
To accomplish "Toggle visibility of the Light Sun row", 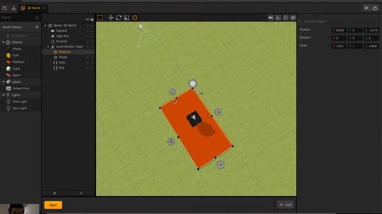I will tap(88, 36).
